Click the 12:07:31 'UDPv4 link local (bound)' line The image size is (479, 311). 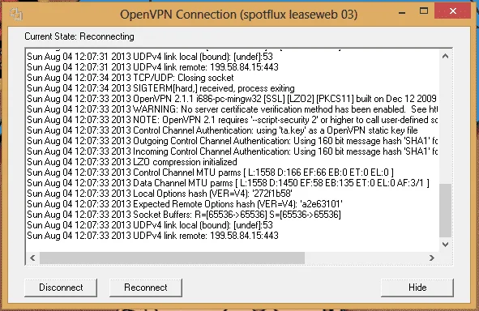coord(150,57)
